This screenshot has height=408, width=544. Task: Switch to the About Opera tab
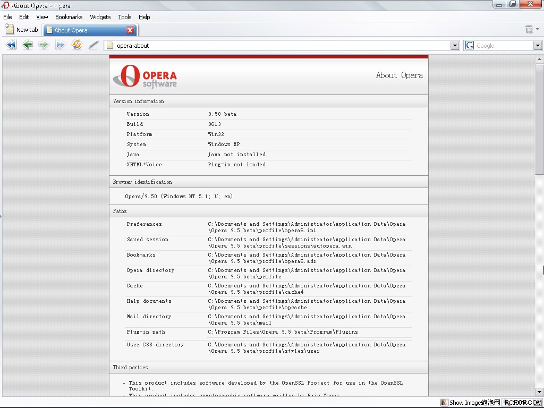(90, 30)
